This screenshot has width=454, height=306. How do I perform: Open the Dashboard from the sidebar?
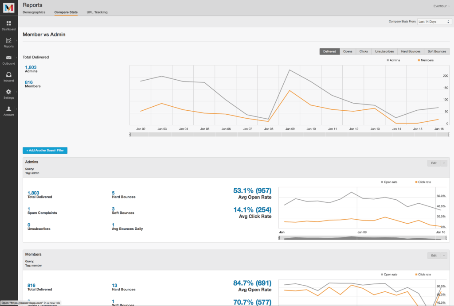8,26
